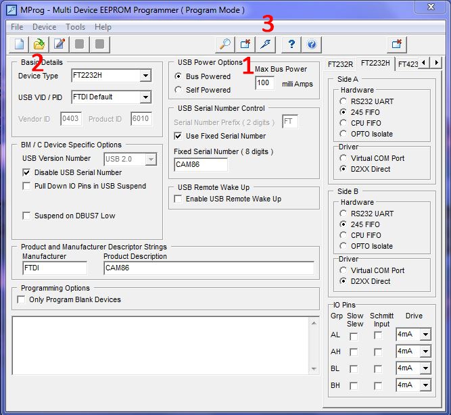451x415 pixels.
Task: Open the File menu
Action: coord(17,27)
